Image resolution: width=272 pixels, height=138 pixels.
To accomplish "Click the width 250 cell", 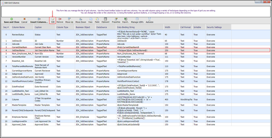I will 172,50.
